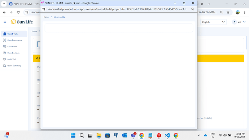
Task: Open File Explorer from taskbar
Action: [99, 135]
